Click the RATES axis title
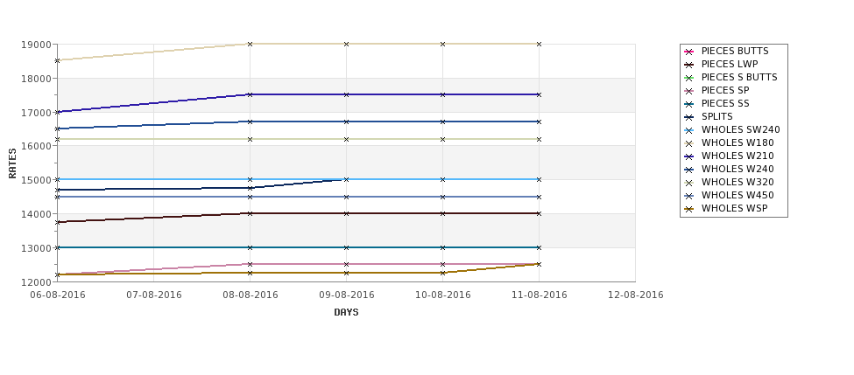 coord(12,163)
